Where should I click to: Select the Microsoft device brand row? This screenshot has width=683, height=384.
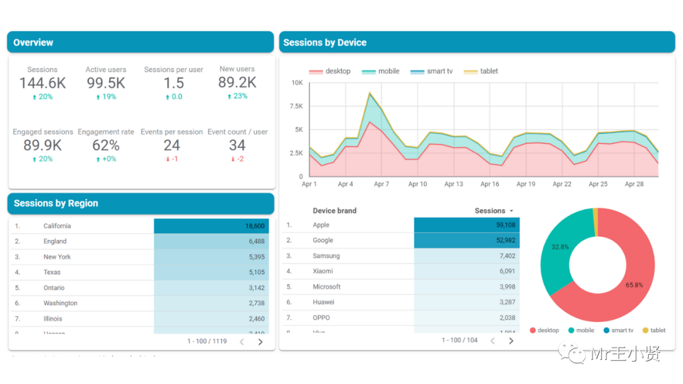tap(401, 287)
